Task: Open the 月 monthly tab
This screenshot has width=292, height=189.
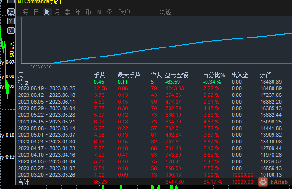Action: pyautogui.click(x=57, y=12)
